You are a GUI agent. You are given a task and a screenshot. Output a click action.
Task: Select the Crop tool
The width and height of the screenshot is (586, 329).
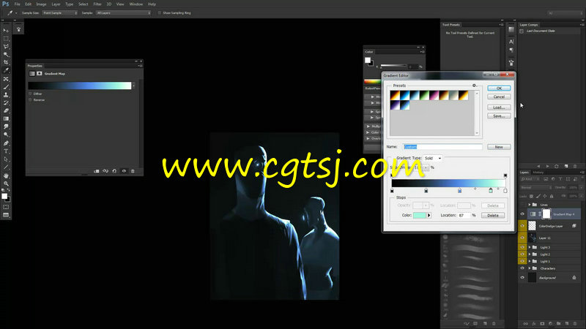6,62
